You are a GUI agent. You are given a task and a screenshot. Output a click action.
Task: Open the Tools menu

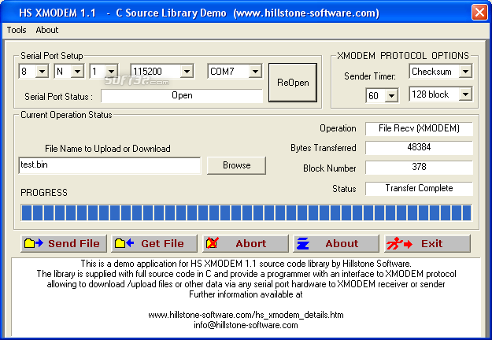click(17, 30)
